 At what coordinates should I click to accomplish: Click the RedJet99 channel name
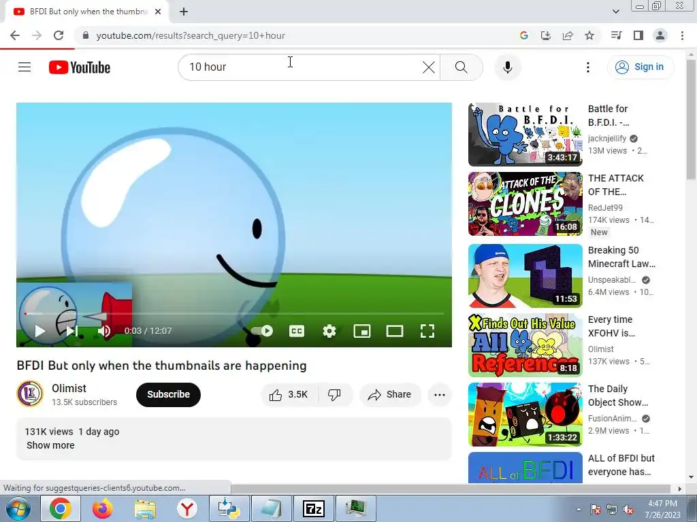(x=605, y=208)
